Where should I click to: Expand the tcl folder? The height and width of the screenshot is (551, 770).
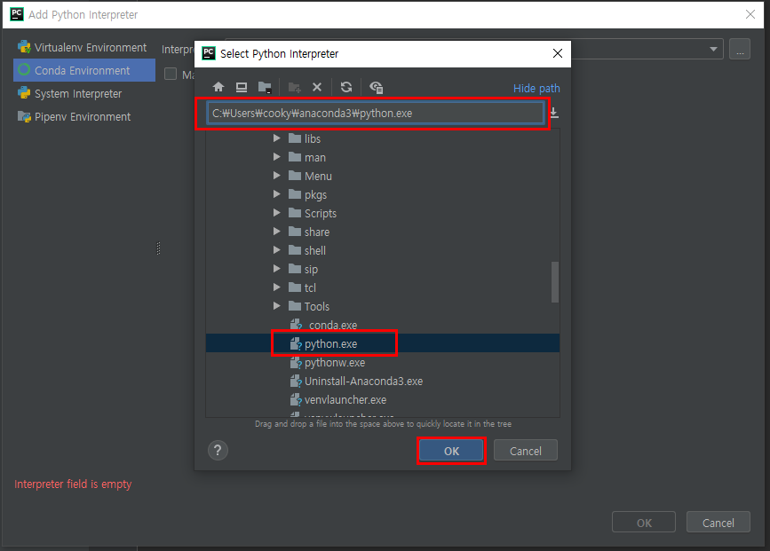click(x=276, y=287)
